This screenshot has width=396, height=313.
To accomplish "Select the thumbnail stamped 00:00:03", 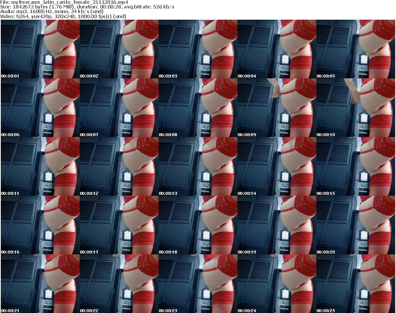I will (x=198, y=49).
